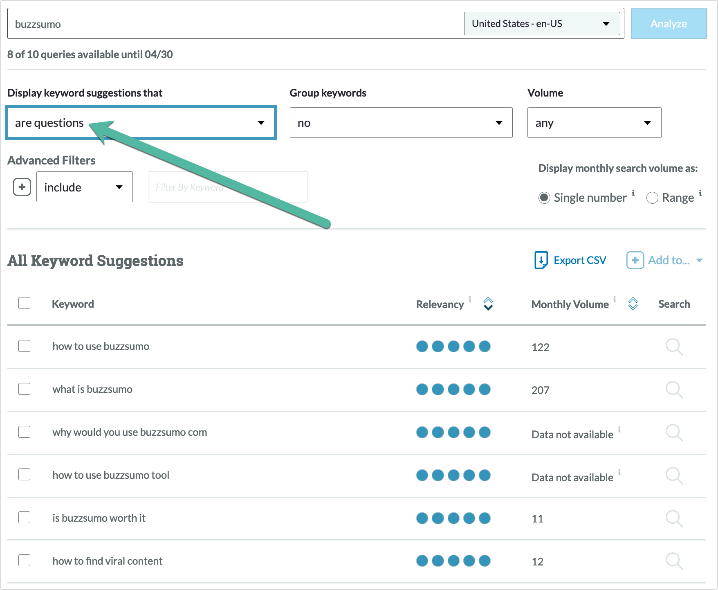Click the sort arrows on the Monthly Volume column
Viewport: 718px width, 590px height.
[x=633, y=304]
